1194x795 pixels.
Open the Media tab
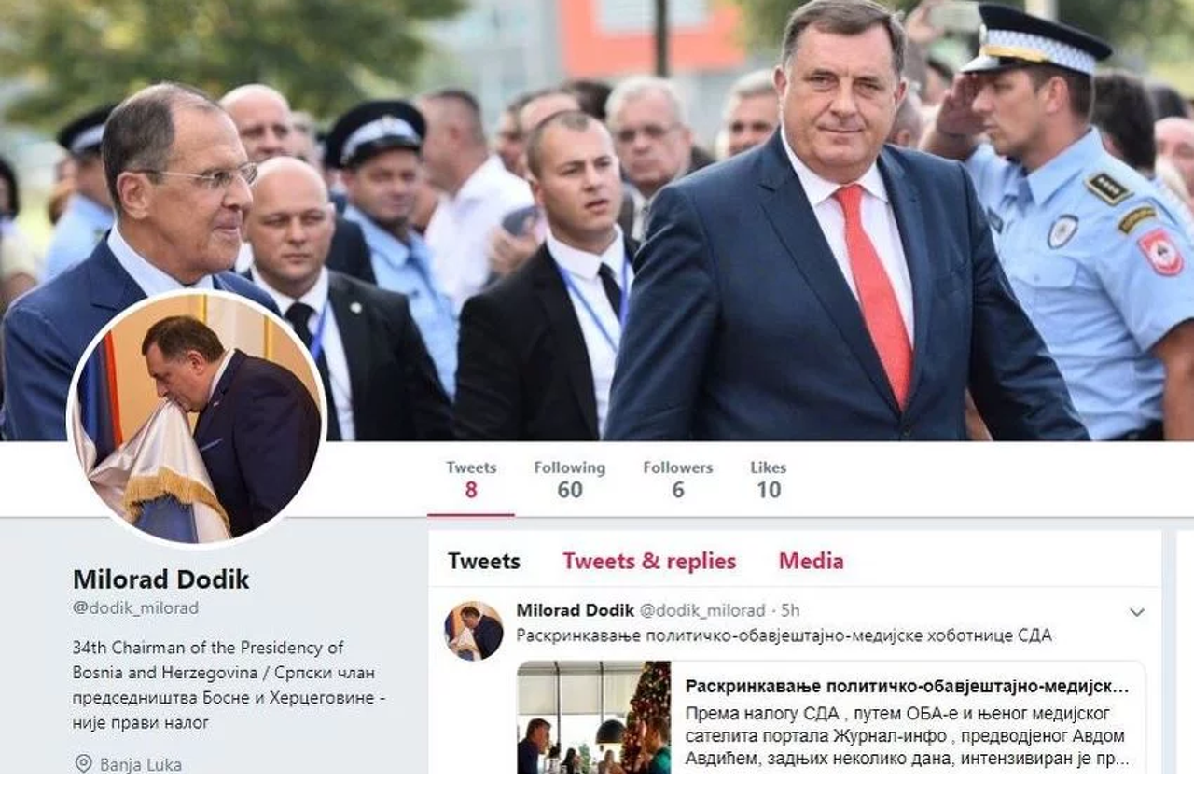811,561
